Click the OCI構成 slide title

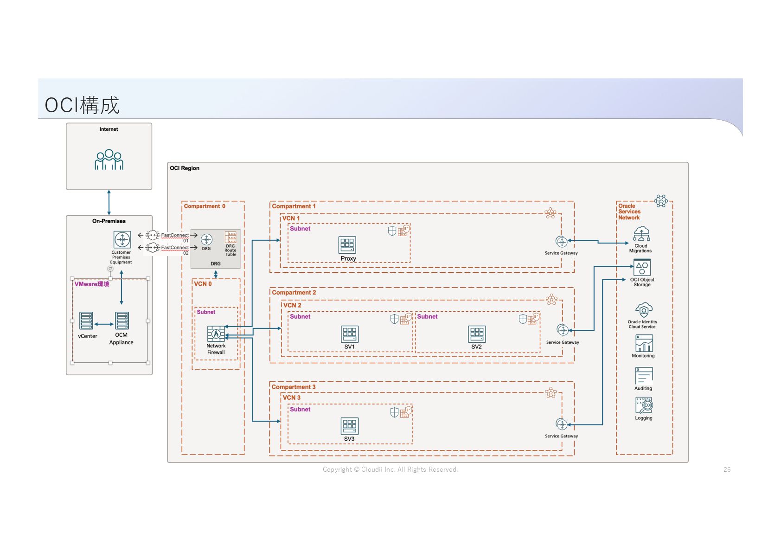coord(82,105)
